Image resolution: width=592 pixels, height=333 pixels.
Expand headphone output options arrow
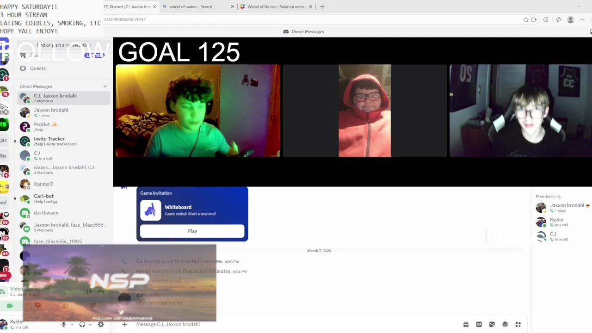(90, 324)
